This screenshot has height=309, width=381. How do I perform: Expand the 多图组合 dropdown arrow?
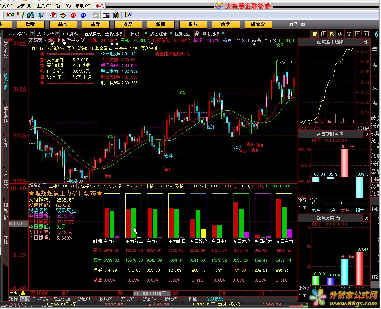coord(171,34)
